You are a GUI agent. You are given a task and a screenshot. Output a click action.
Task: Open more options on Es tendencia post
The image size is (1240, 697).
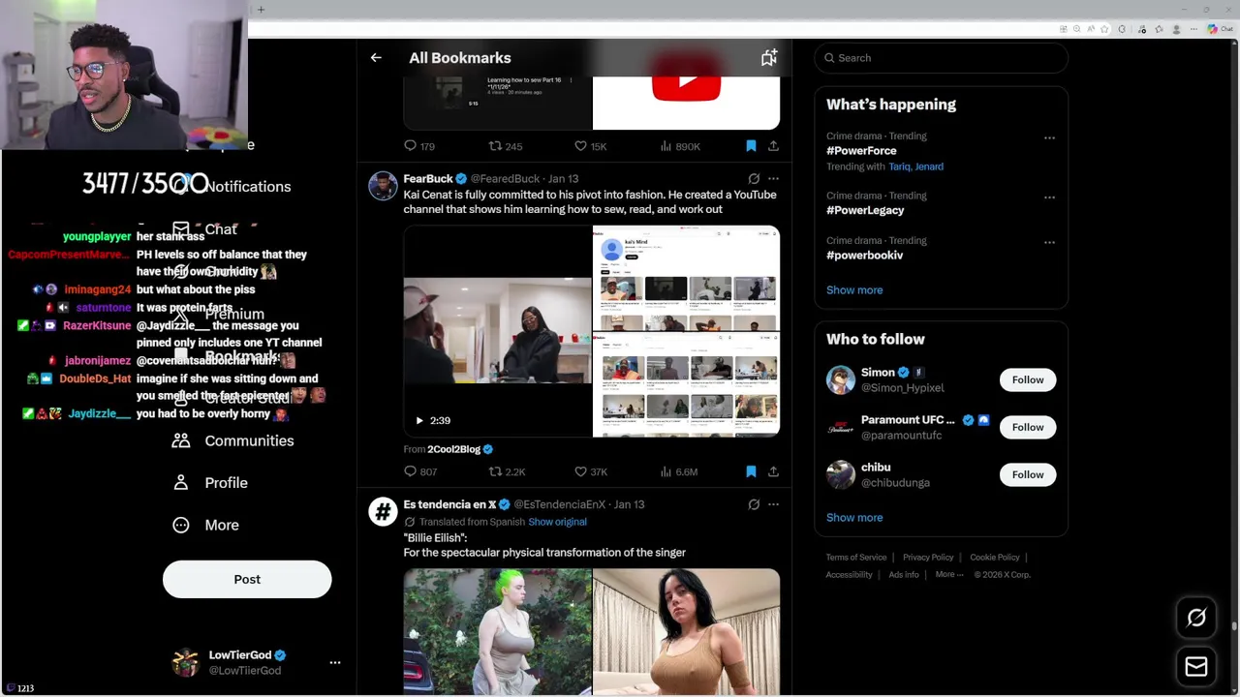(773, 504)
